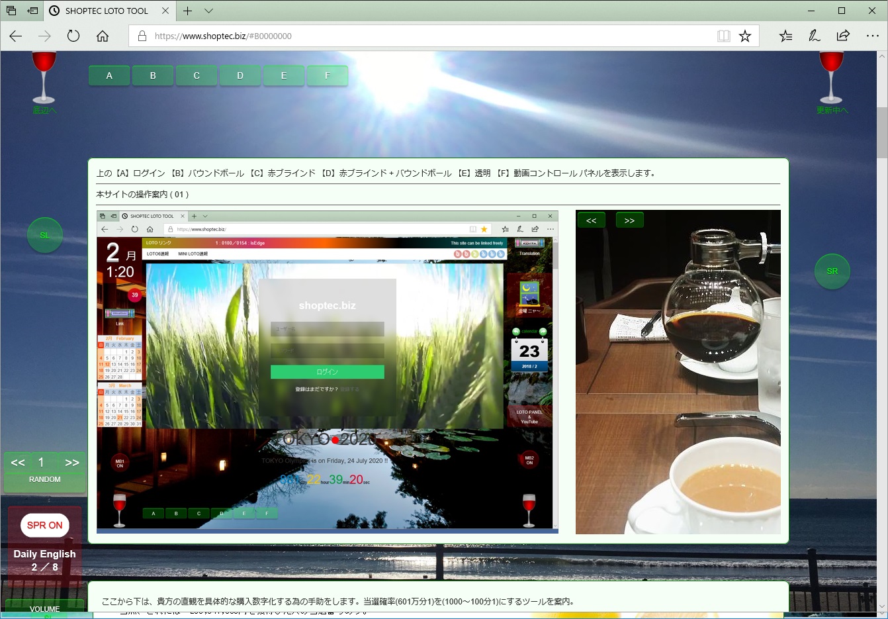Go to browser Home
Viewport: 888px width, 619px height.
click(103, 36)
